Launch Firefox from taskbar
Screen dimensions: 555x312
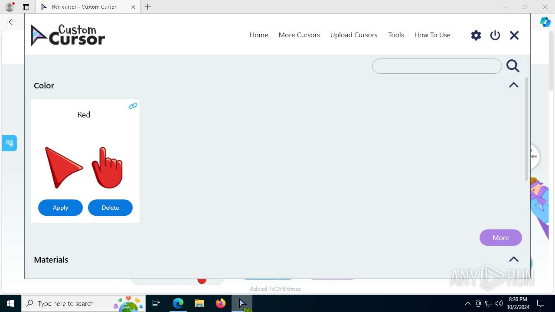point(221,303)
